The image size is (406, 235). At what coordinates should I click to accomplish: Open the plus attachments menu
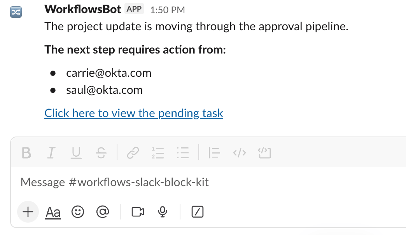click(28, 212)
